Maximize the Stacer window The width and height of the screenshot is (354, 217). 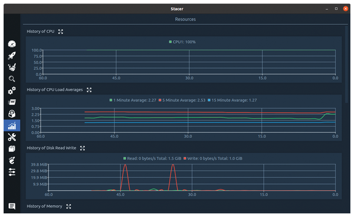(336, 9)
